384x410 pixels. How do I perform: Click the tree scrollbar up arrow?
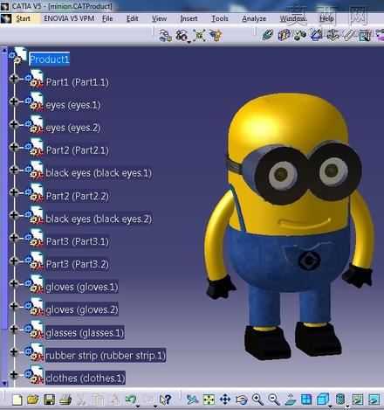3,51
